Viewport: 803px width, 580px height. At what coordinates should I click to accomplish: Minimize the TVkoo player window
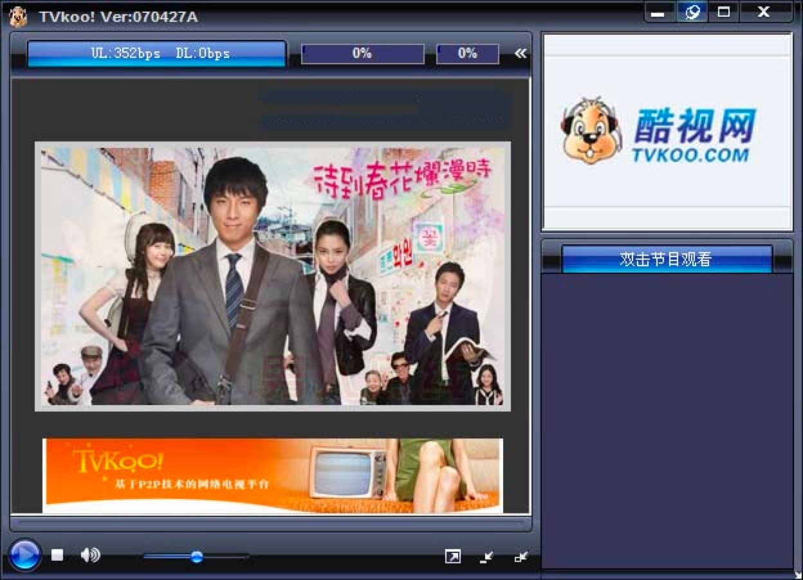[x=658, y=12]
